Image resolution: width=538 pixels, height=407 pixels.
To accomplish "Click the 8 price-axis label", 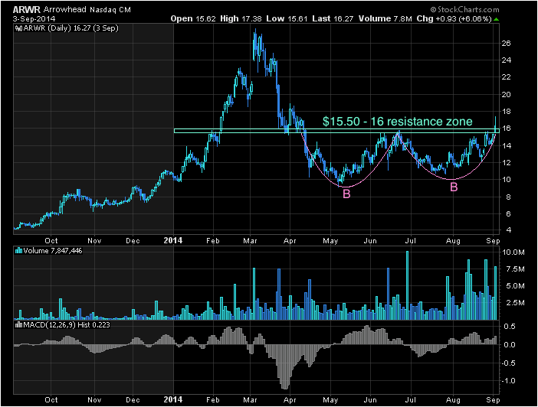I will 508,197.
